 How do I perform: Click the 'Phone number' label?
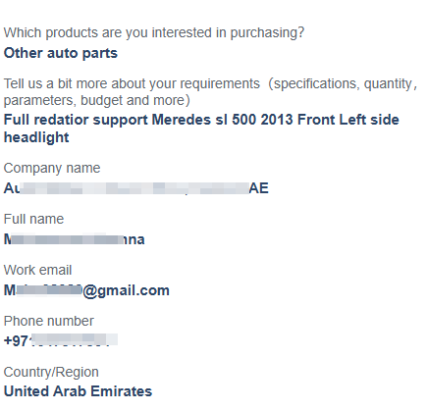pyautogui.click(x=48, y=321)
